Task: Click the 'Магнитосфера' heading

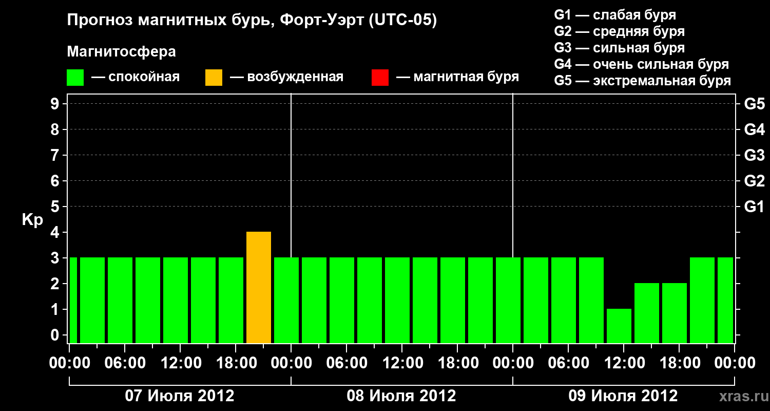Action: [122, 52]
